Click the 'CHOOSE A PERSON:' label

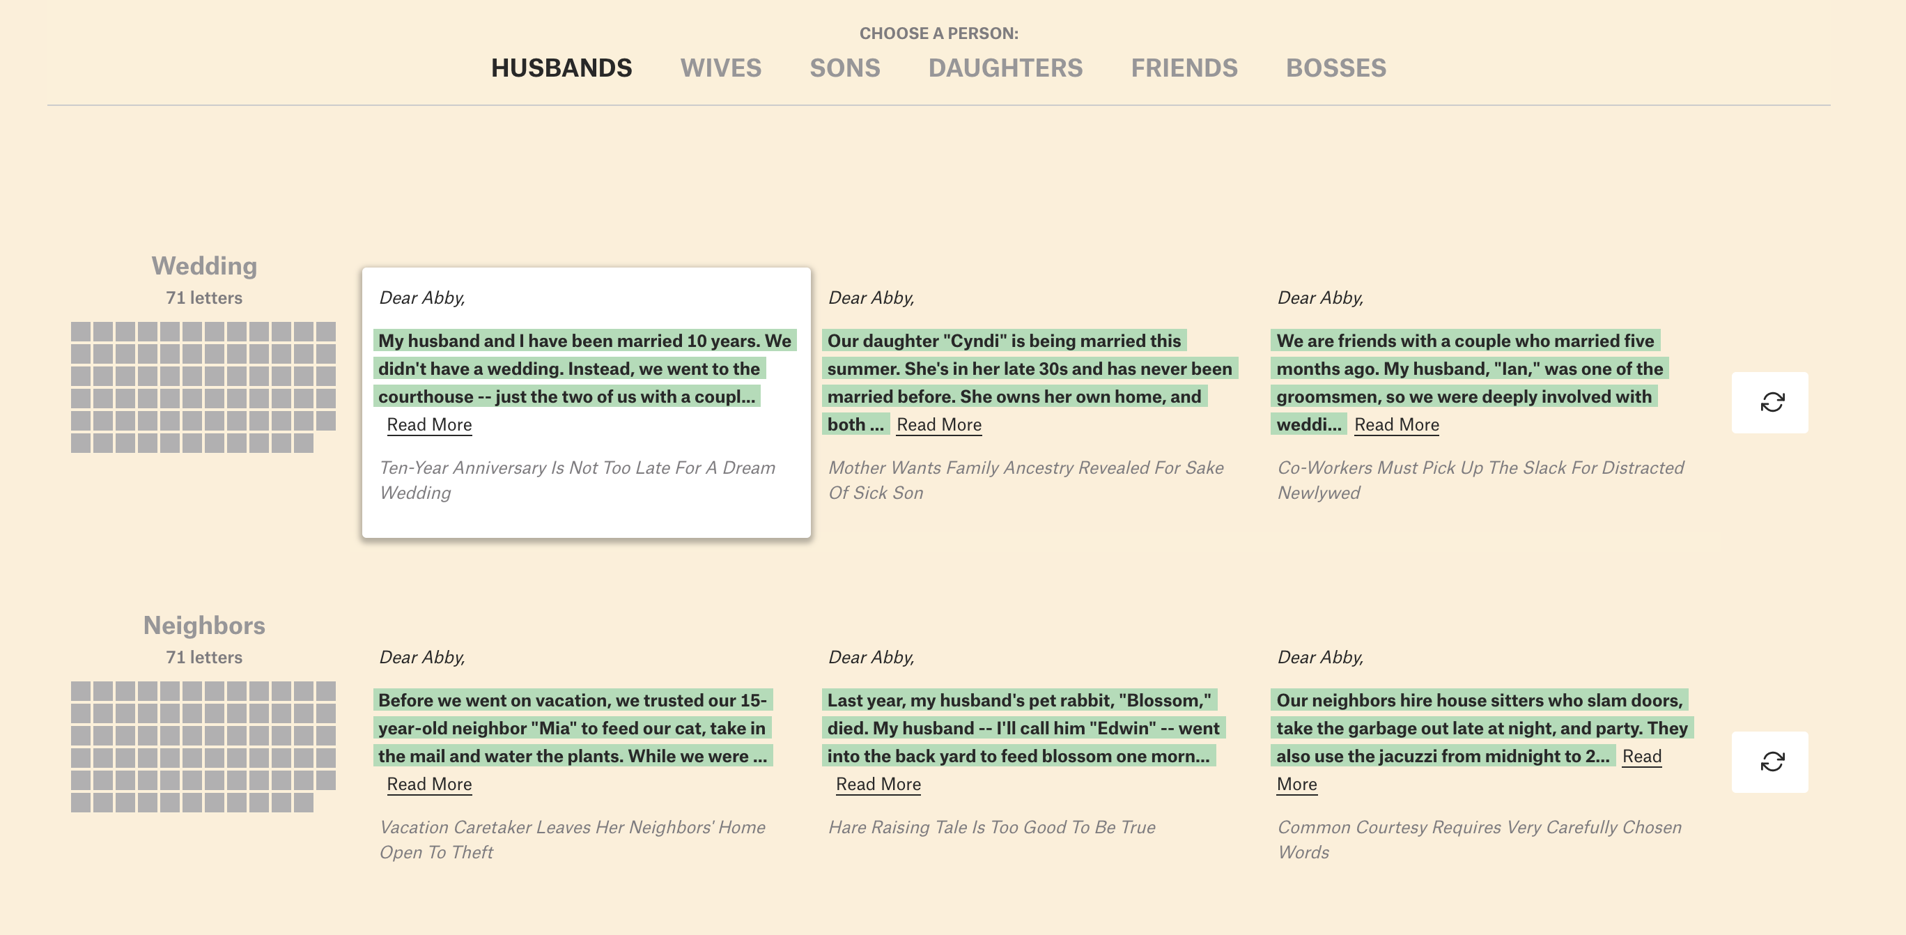point(939,33)
